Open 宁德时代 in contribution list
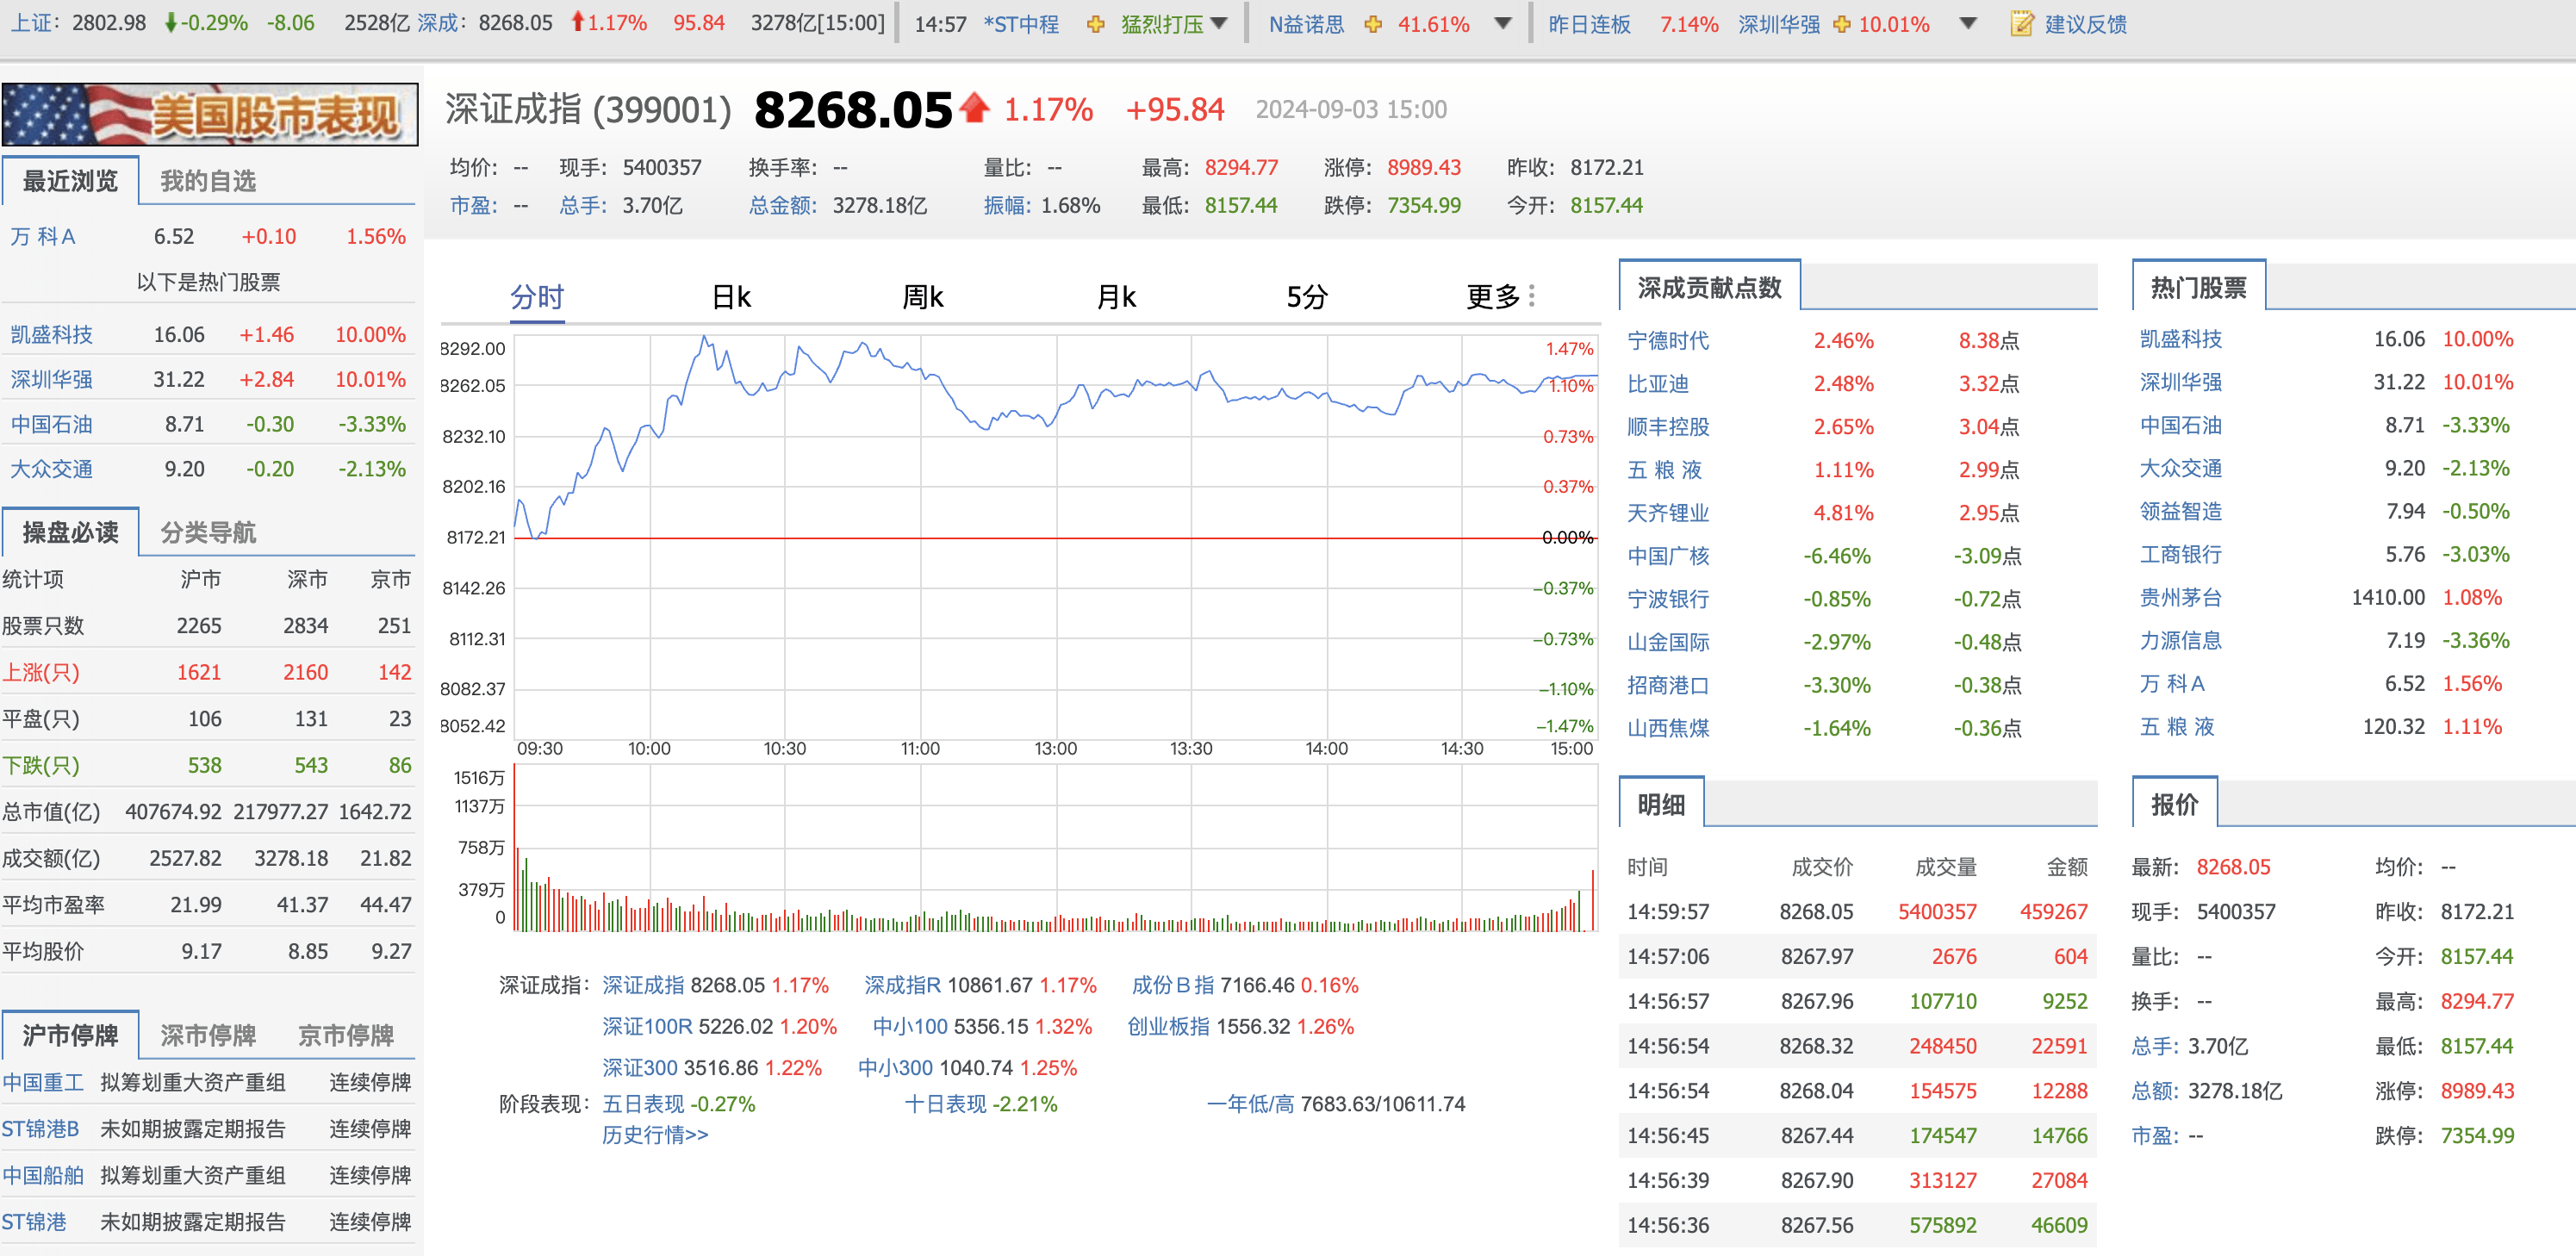Viewport: 2576px width, 1256px height. point(1668,340)
